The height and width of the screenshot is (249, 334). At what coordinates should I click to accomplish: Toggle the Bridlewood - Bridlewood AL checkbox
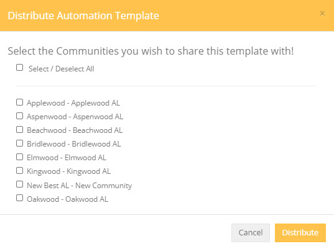pos(20,143)
